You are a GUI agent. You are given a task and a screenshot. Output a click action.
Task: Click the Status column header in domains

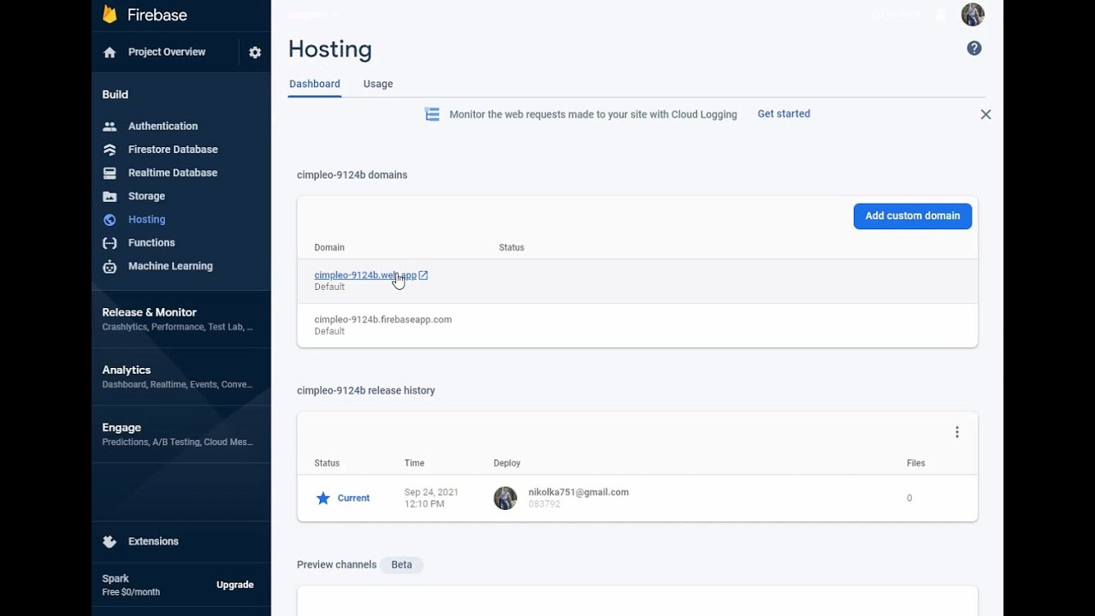(512, 248)
